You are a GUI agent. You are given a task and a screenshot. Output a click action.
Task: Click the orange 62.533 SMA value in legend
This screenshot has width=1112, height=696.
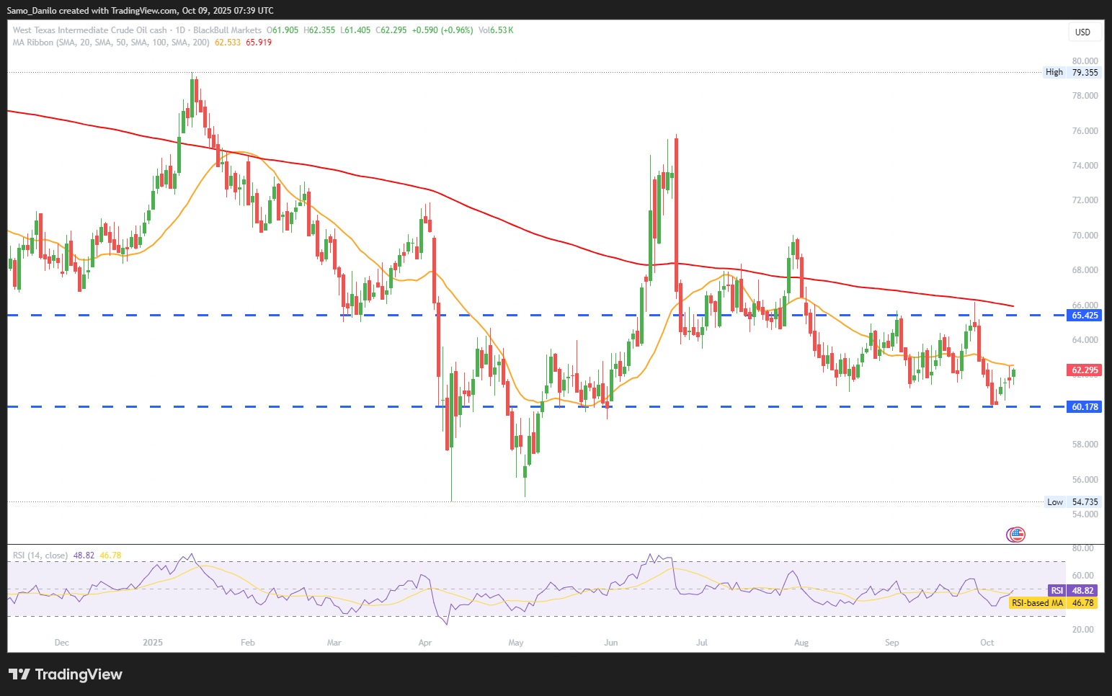pyautogui.click(x=228, y=43)
